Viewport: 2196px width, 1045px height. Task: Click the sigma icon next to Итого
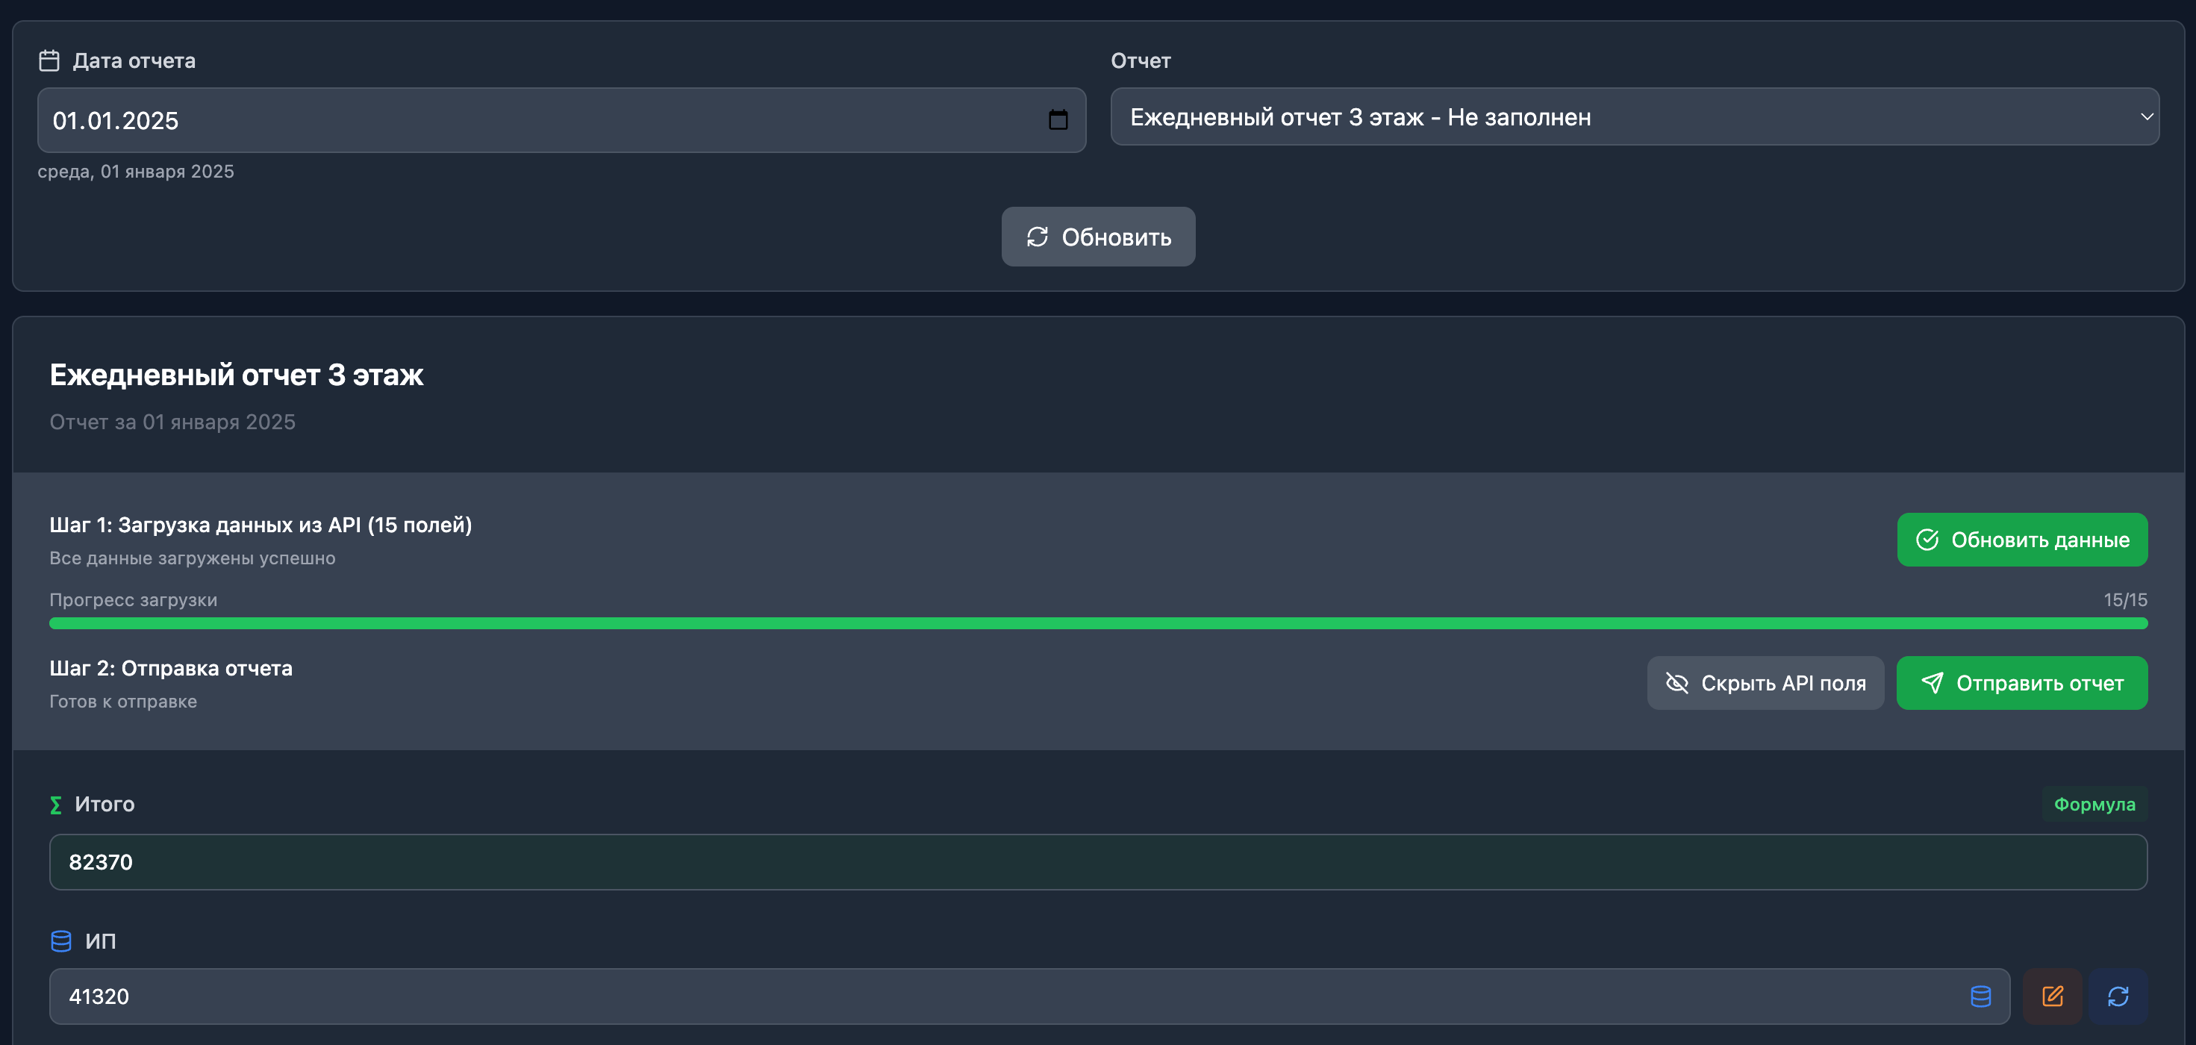point(56,805)
